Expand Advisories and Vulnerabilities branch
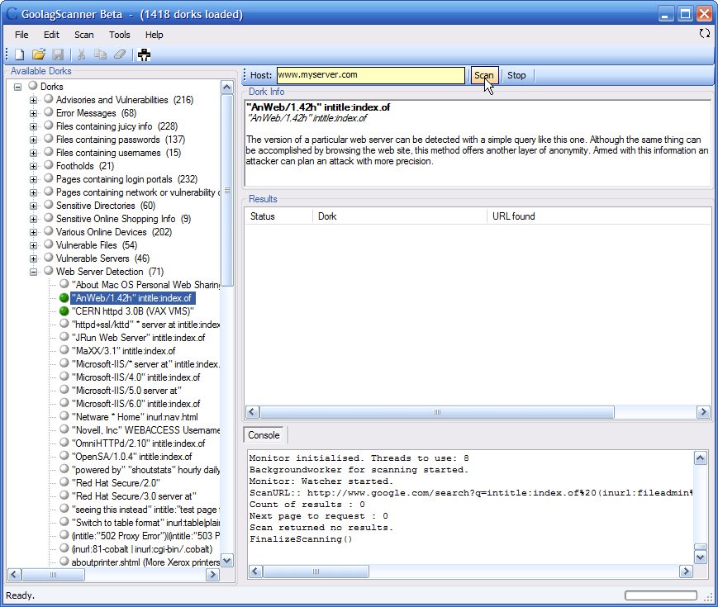This screenshot has height=607, width=718. [x=33, y=100]
